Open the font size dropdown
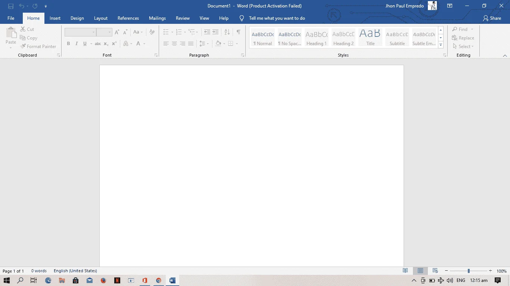Viewport: 510px width, 286px height. point(109,32)
